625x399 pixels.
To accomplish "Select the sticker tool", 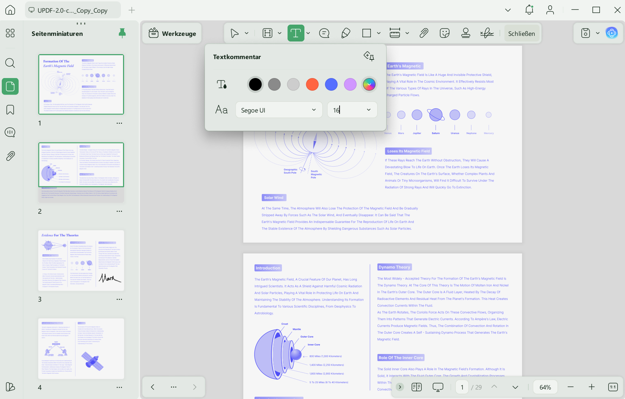I will coord(445,33).
